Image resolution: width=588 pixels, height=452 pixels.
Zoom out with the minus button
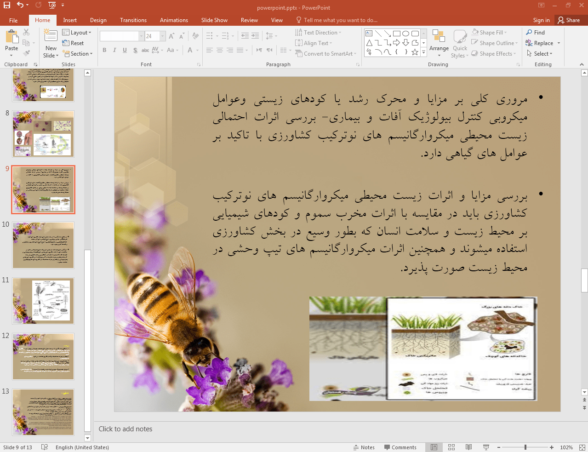point(498,447)
